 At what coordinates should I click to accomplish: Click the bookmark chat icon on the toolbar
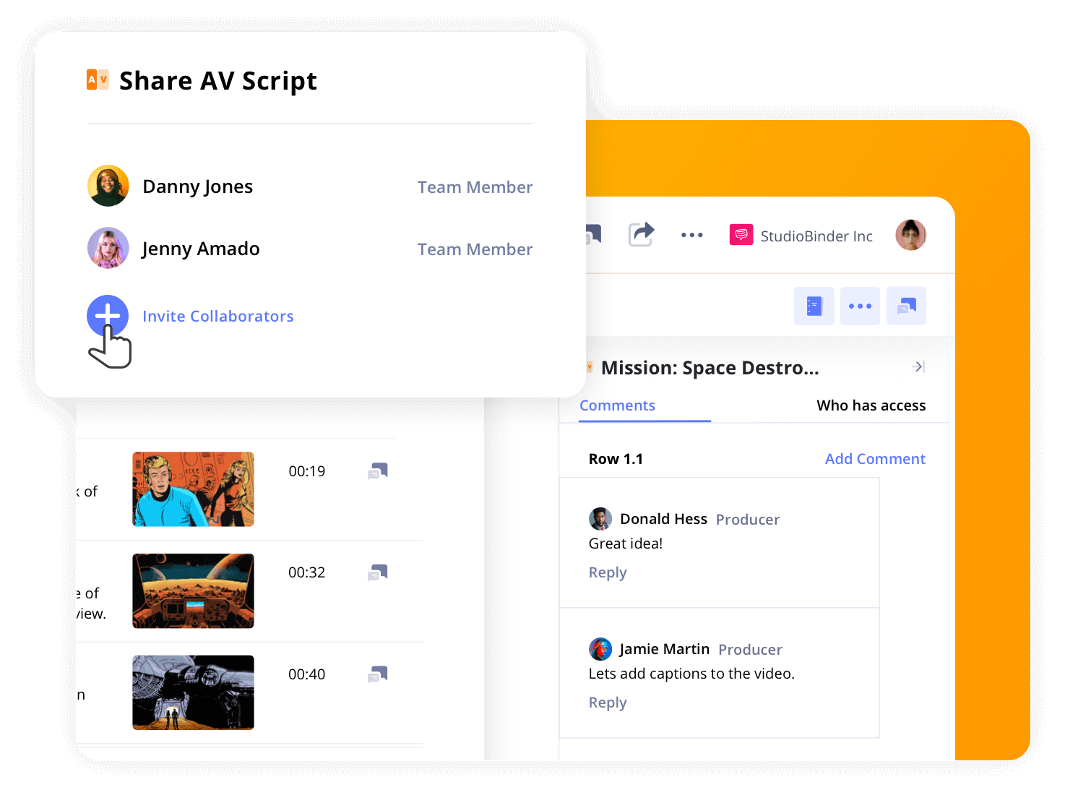pos(591,234)
